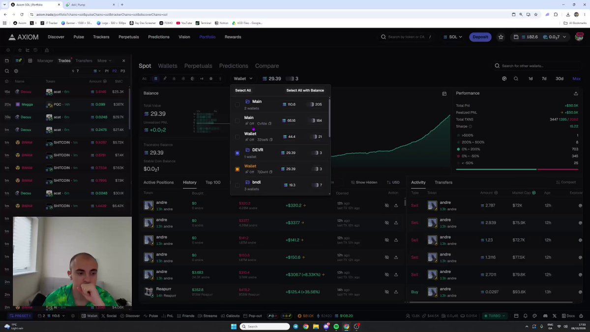The height and width of the screenshot is (332, 590).
Task: Open Streams in the bottom bar
Action: coord(207,316)
